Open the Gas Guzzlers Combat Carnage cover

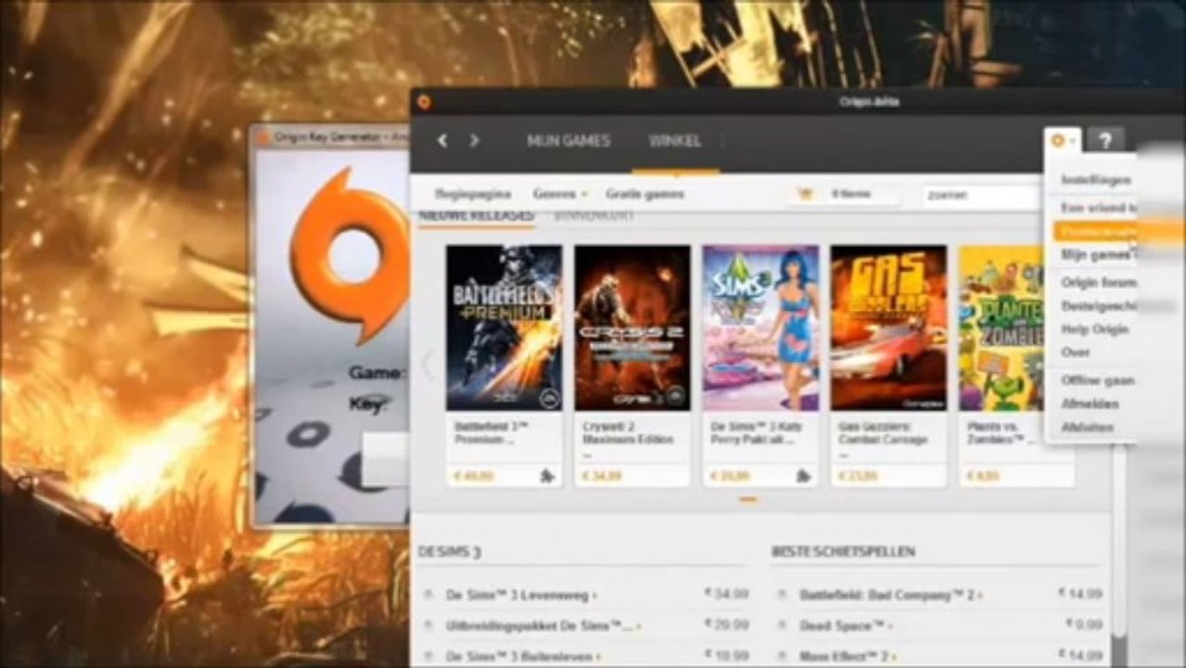pyautogui.click(x=888, y=328)
